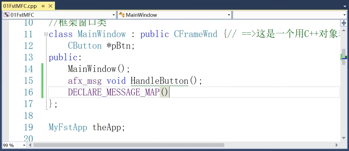349x151 pixels.
Task: Click the Chinese comment on line 11
Action: pos(284,34)
